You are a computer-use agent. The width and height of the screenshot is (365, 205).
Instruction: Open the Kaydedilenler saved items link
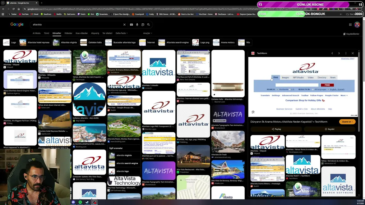coord(351,34)
